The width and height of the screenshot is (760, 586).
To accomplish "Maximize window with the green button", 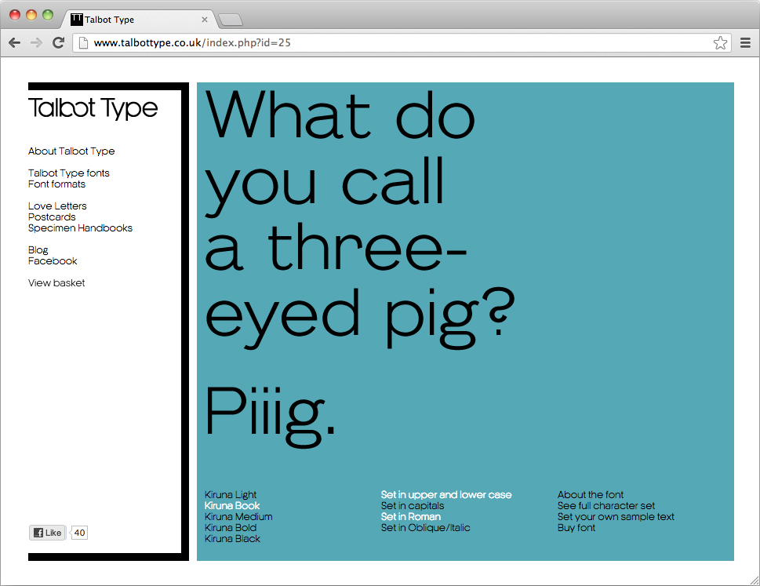I will click(x=48, y=15).
